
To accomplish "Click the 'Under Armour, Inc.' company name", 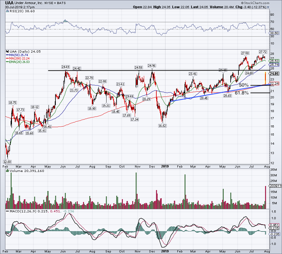I will click(x=29, y=3).
